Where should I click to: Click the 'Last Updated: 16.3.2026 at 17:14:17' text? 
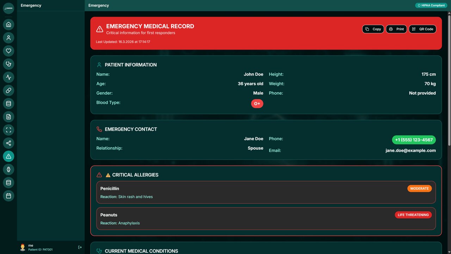[123, 42]
